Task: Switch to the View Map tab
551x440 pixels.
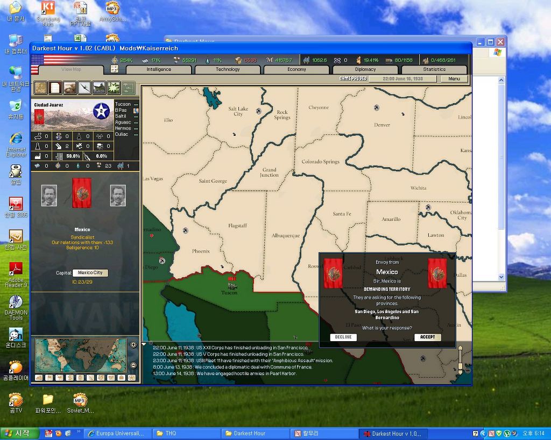Action: pyautogui.click(x=72, y=69)
